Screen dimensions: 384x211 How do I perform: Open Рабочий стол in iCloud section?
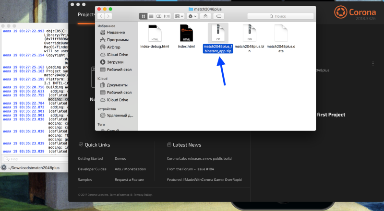(x=116, y=93)
